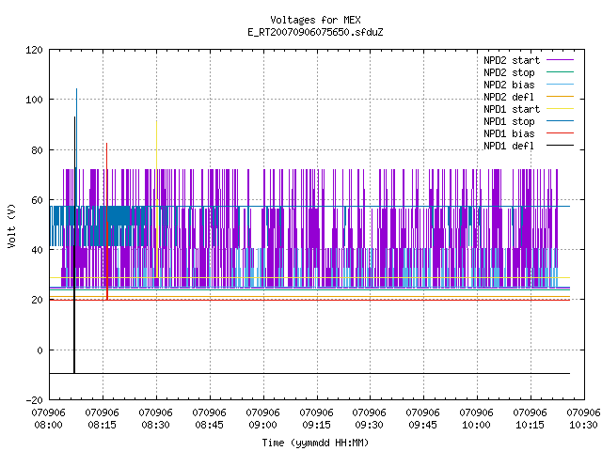Select the 'NPD2 defl' legend label
Viewport: 602px width, 451px height.
click(509, 97)
